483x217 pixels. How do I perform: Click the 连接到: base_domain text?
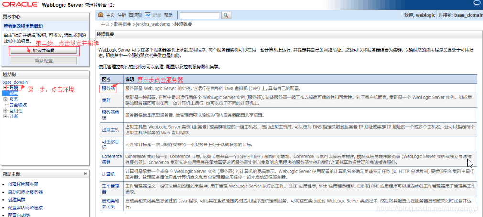click(x=461, y=15)
